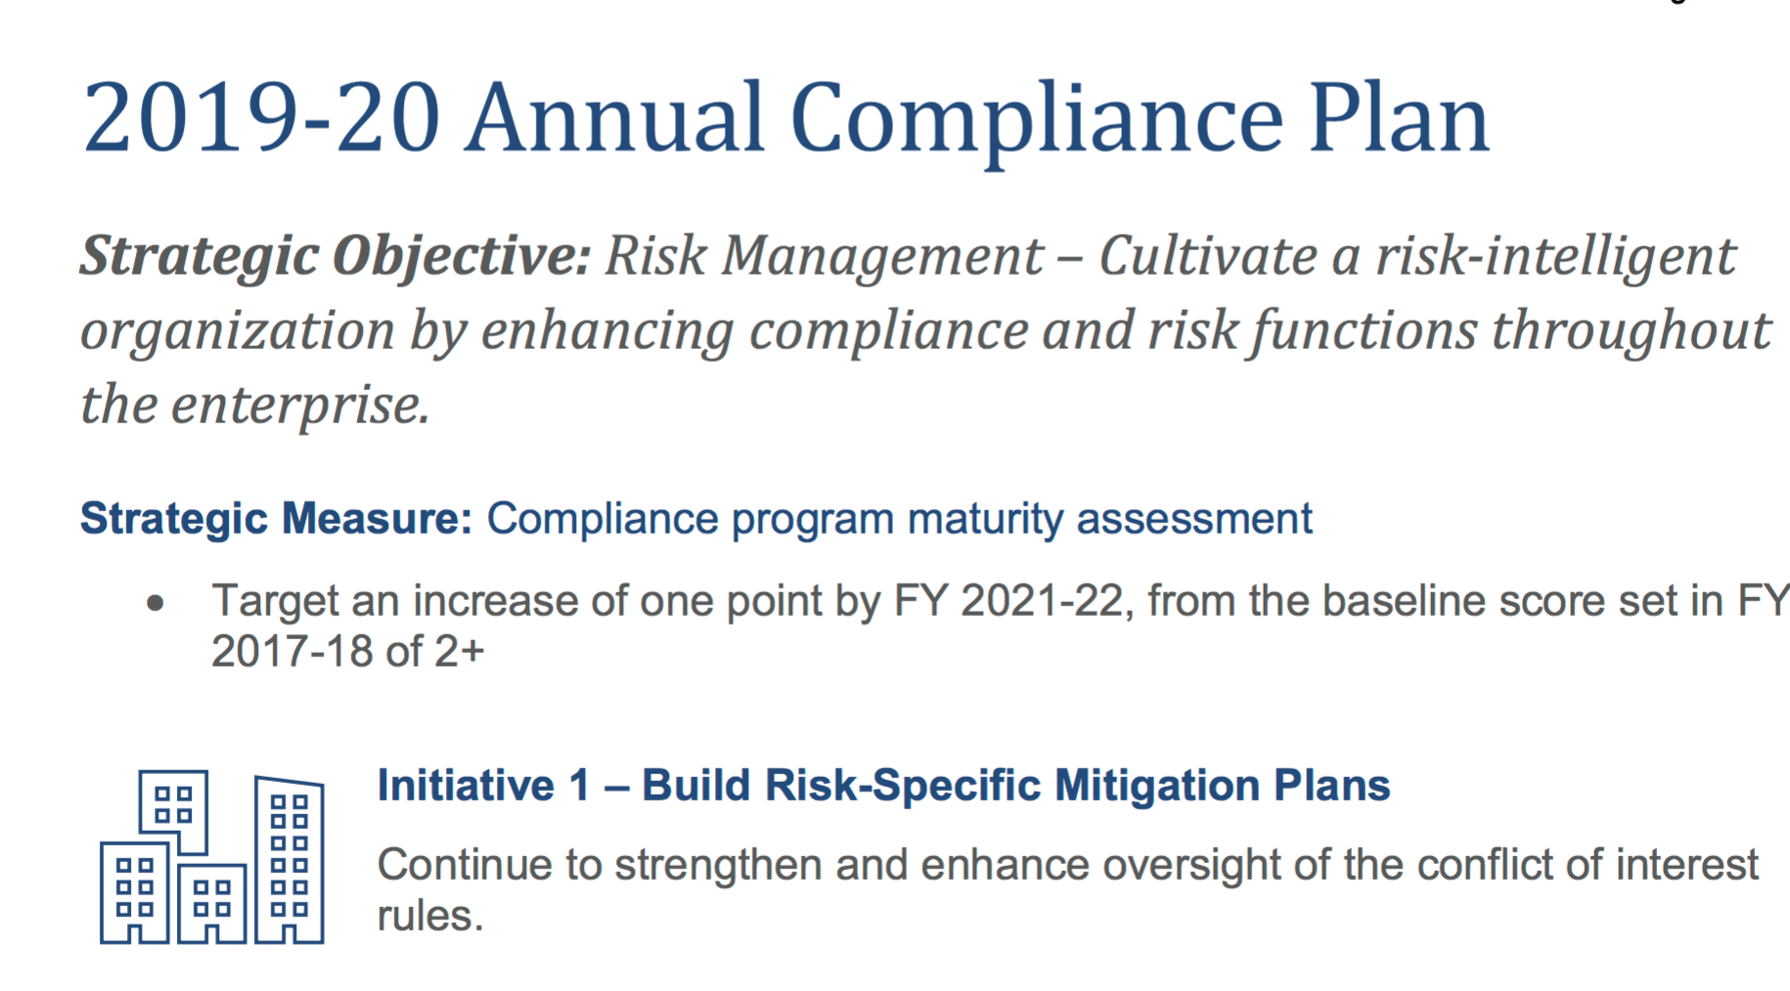This screenshot has height=991, width=1790.
Task: Click the 'Initiative 1 – Build Risk-Specific Mitigation Plans' heading
Action: pyautogui.click(x=883, y=786)
